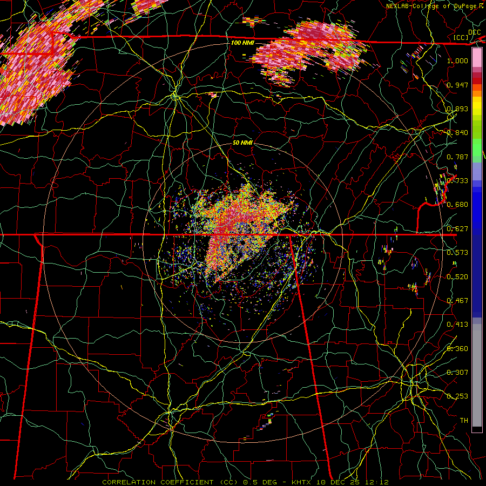This screenshot has width=486, height=486.
Task: Click the 12:12 timestamp in the caption
Action: [x=376, y=482]
